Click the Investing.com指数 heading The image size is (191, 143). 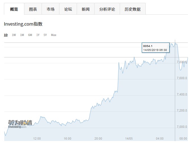tap(23, 24)
